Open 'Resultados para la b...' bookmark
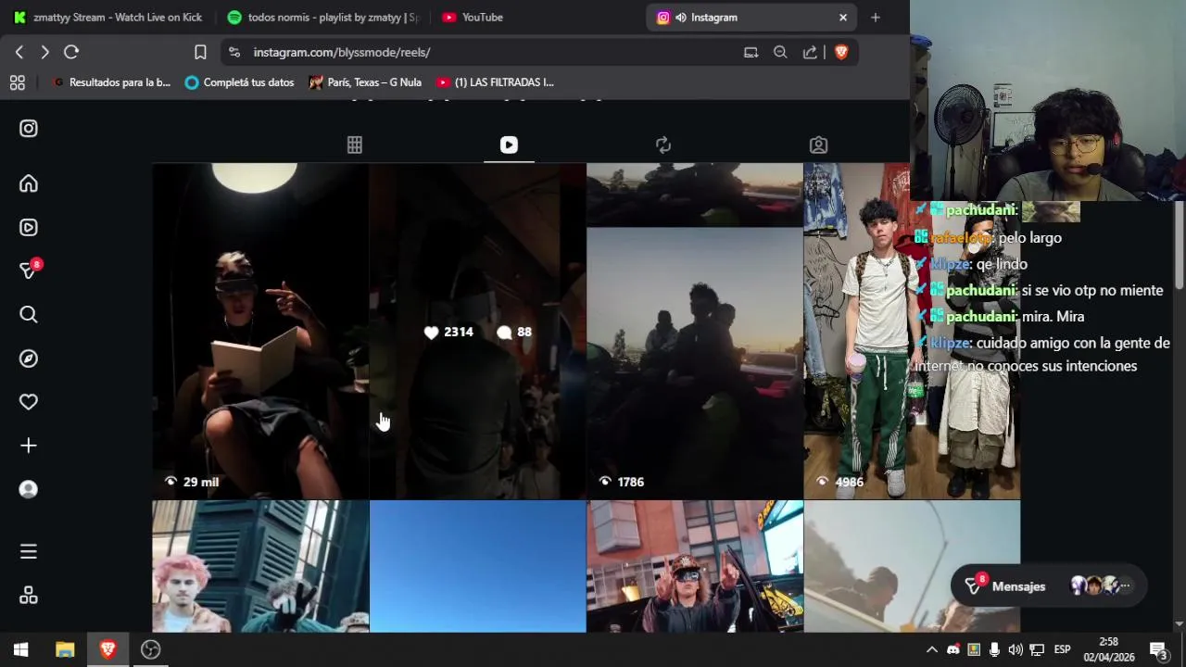The height and width of the screenshot is (667, 1186). pyautogui.click(x=111, y=82)
